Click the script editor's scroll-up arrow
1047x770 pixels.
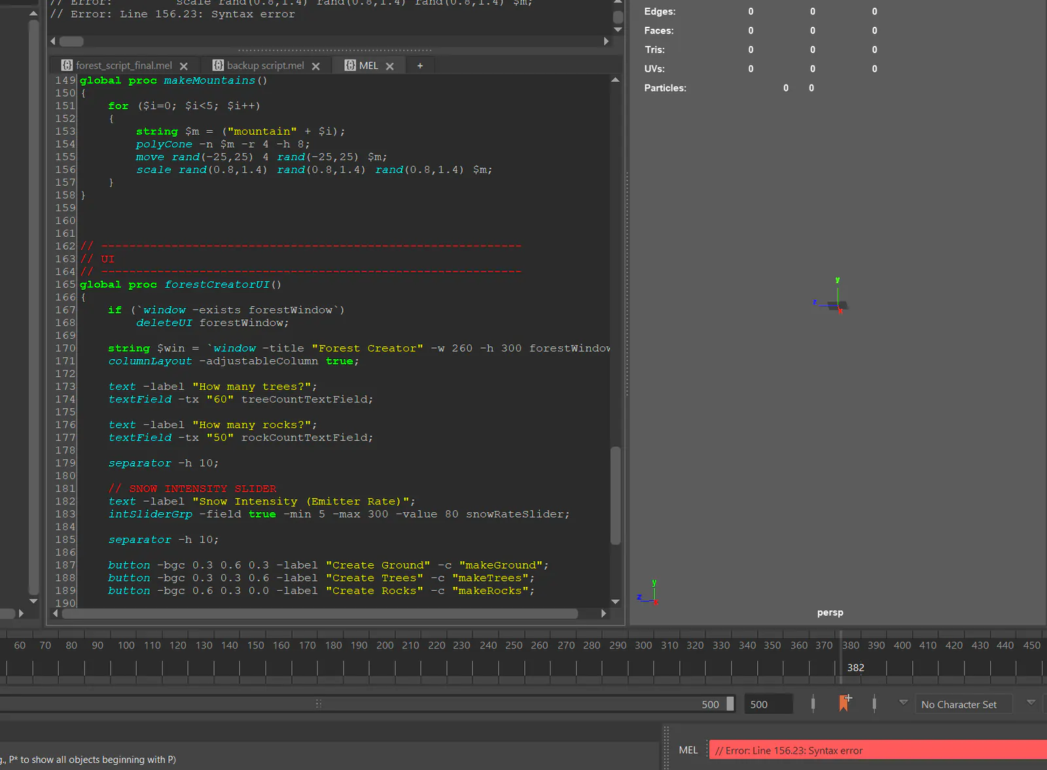tap(615, 80)
